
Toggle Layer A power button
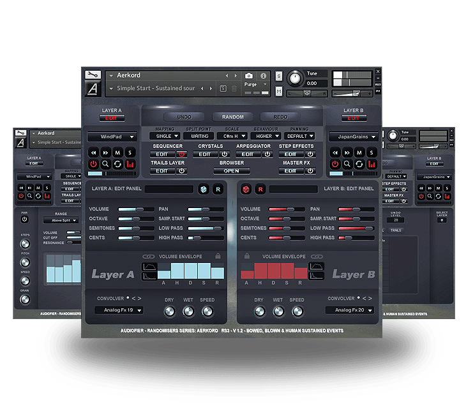(94, 164)
